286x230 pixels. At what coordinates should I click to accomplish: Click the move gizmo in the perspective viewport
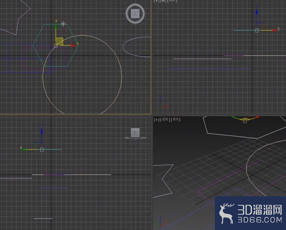[245, 119]
